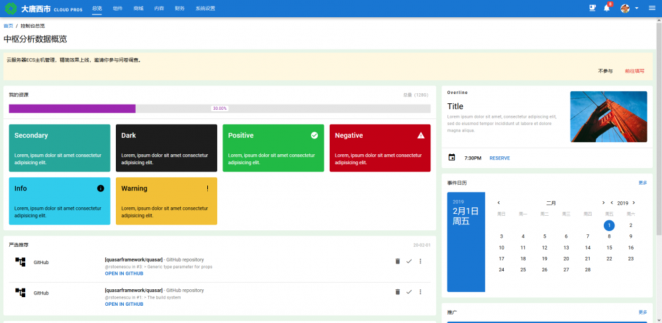Open the notifications bell icon
The width and height of the screenshot is (662, 323).
(606, 9)
